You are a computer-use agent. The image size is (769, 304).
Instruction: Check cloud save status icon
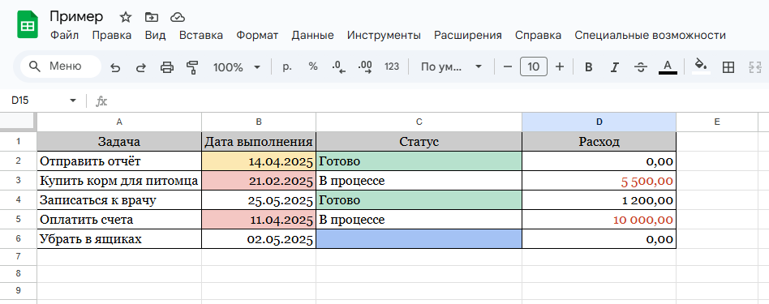click(177, 17)
